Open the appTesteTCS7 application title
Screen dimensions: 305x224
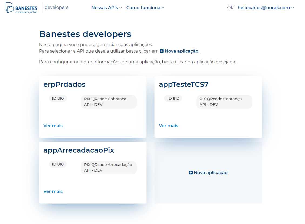(183, 84)
